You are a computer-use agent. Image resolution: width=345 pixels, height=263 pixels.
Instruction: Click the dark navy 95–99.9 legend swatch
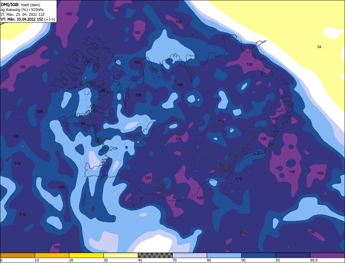[293, 255]
